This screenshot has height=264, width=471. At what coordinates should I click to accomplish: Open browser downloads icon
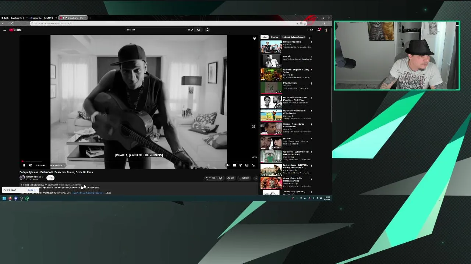click(324, 23)
